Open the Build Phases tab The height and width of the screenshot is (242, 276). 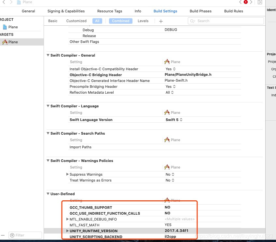(200, 11)
